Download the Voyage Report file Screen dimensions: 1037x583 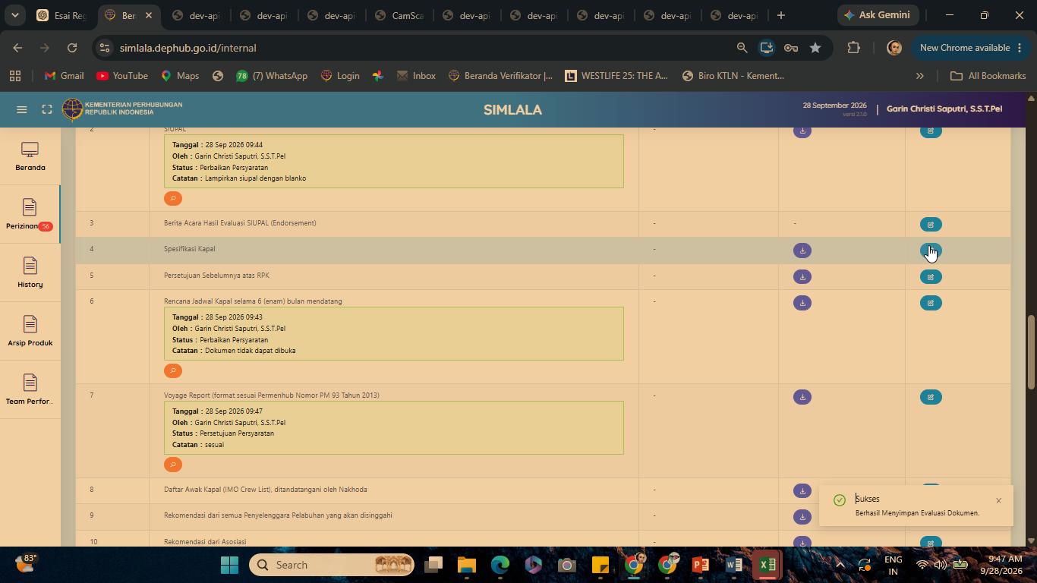[x=802, y=397]
